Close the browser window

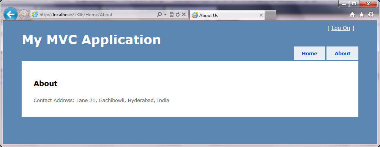point(369,4)
